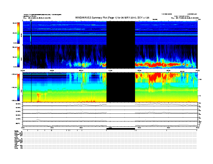Screen dimensions: 213x164
Task: Click the black data-gap bar on bottom timeline
Action: pyautogui.click(x=121, y=129)
